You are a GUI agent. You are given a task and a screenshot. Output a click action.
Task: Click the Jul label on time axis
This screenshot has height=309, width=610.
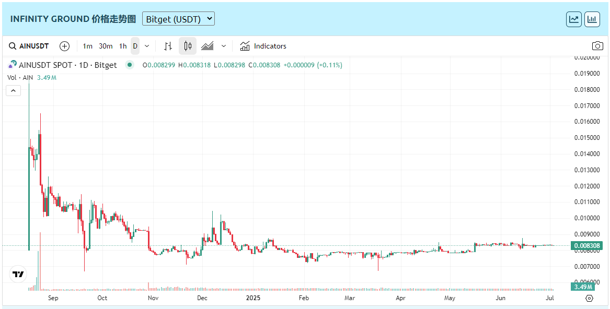click(x=550, y=298)
